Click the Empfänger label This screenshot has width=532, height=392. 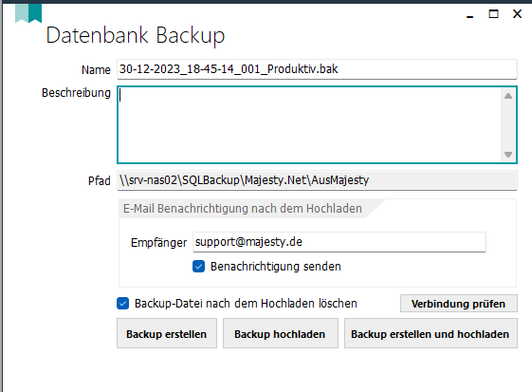pyautogui.click(x=158, y=243)
